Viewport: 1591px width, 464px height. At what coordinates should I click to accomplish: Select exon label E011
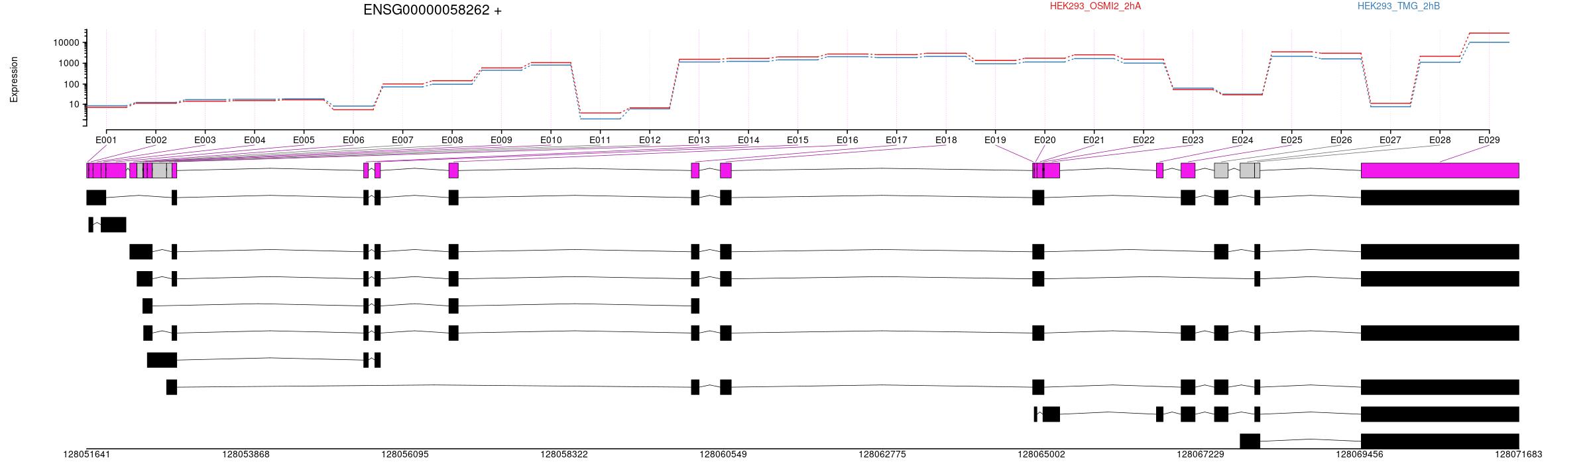[600, 140]
